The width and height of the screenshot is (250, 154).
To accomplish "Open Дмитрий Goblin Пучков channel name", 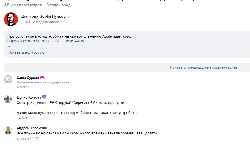I will (43, 17).
